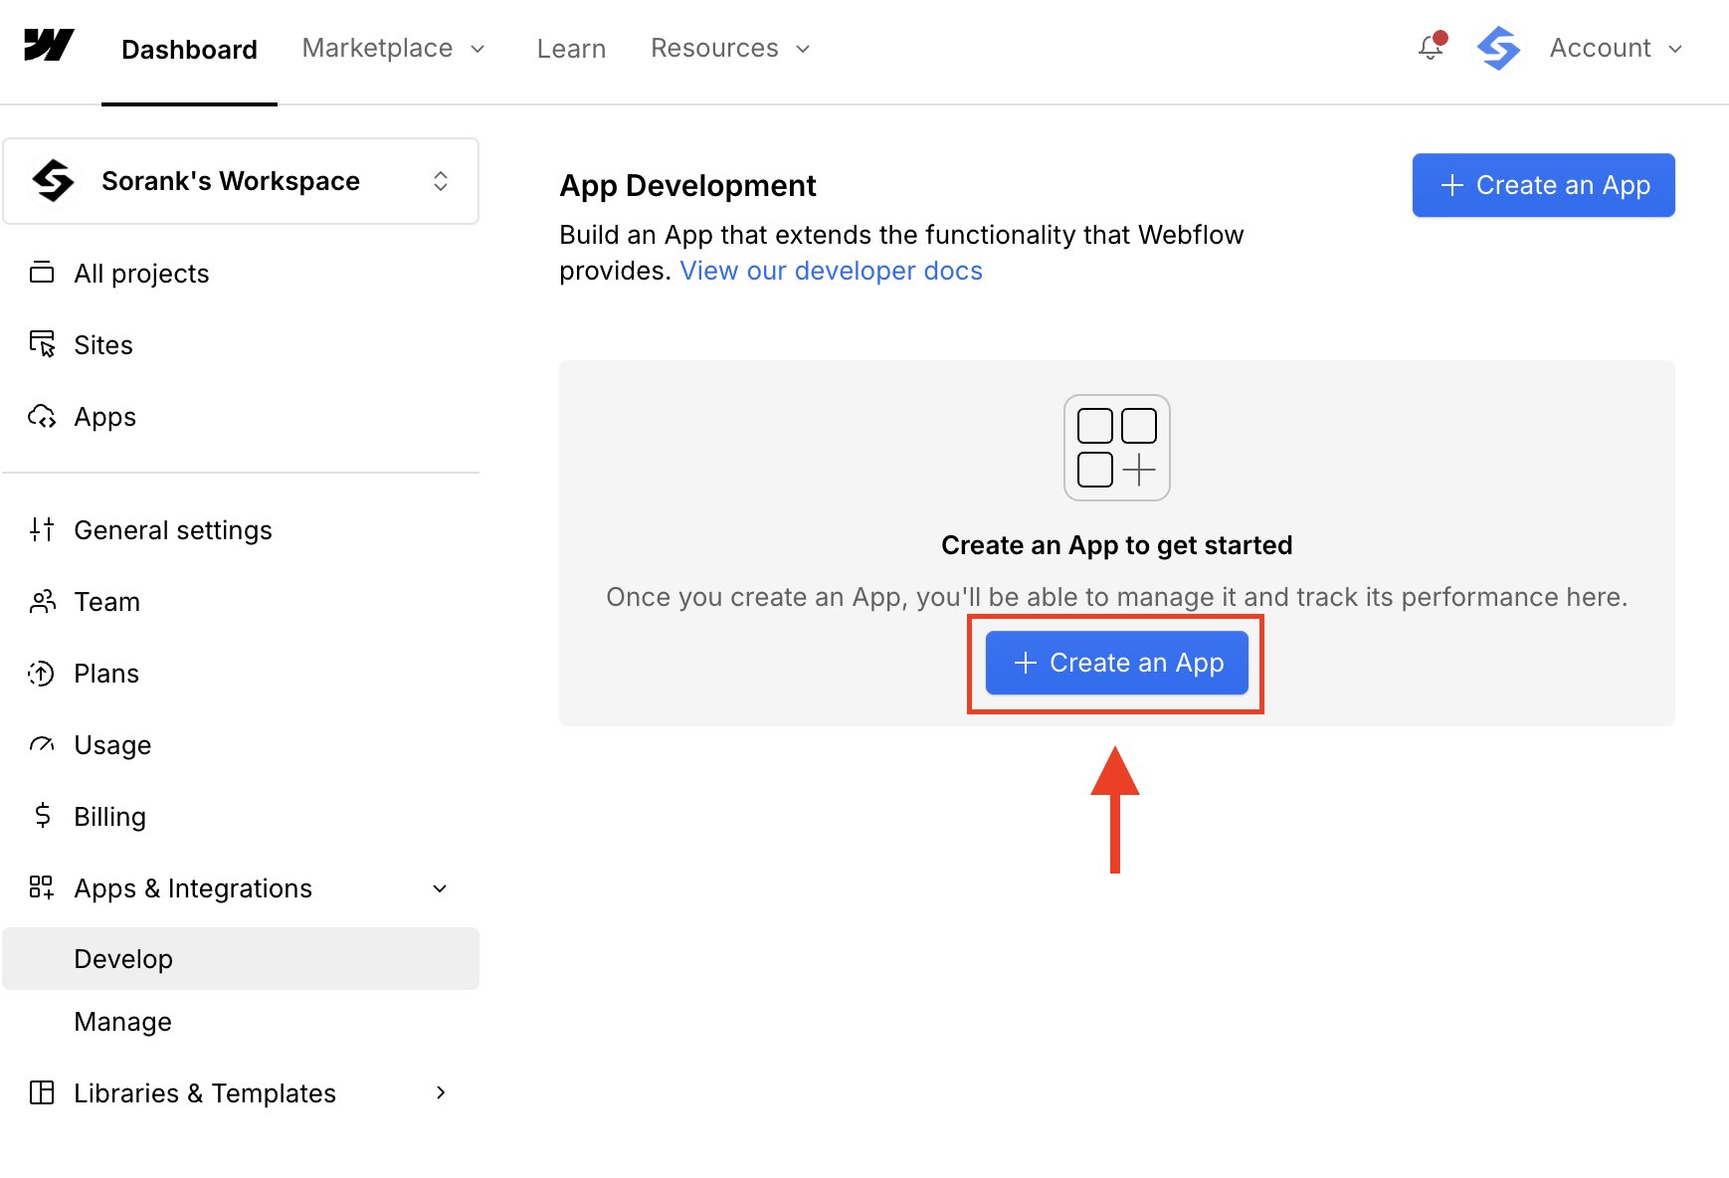This screenshot has height=1178, width=1729.
Task: Click the General settings sliders icon
Action: pyautogui.click(x=42, y=529)
